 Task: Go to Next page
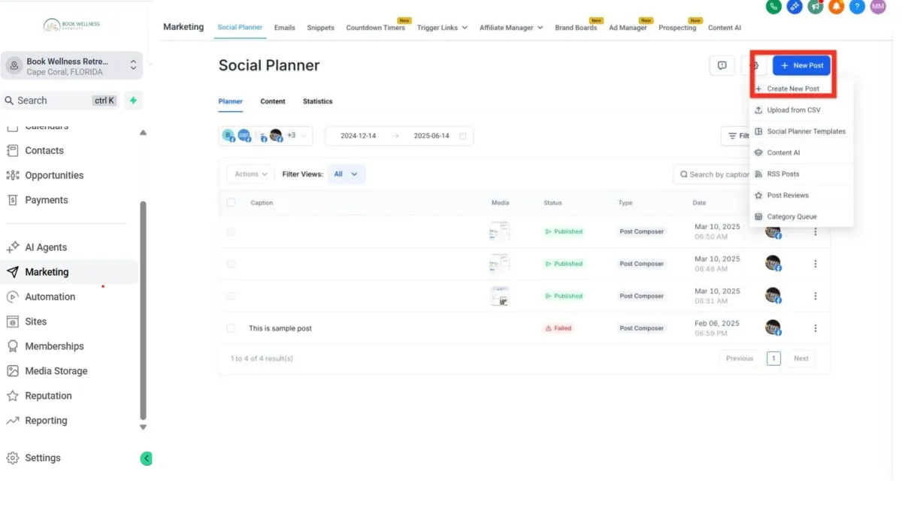point(801,358)
